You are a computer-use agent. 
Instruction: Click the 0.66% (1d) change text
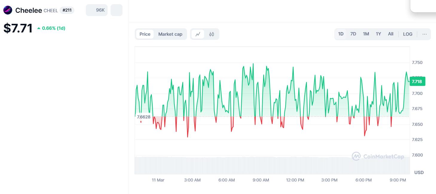54,28
